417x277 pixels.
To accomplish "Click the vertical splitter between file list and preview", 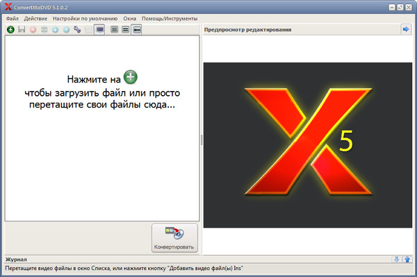I will 202,140.
